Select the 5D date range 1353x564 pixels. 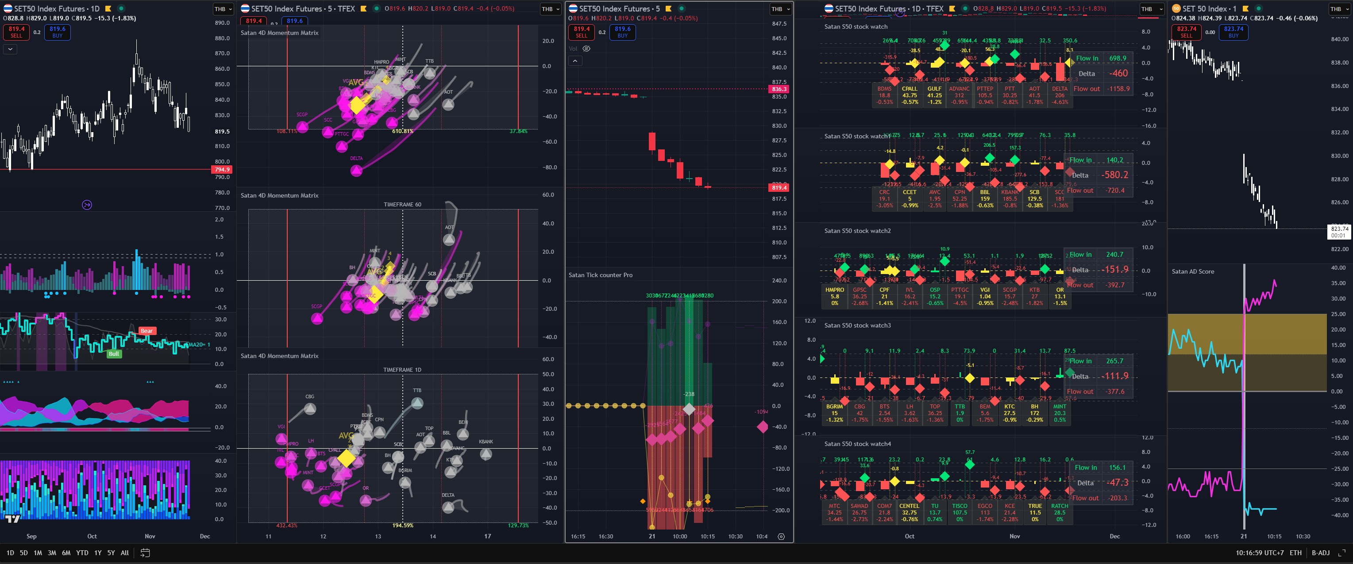pos(23,553)
